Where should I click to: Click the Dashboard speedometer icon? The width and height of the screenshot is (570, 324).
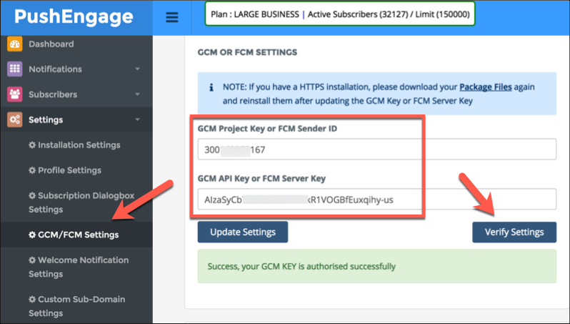(14, 44)
